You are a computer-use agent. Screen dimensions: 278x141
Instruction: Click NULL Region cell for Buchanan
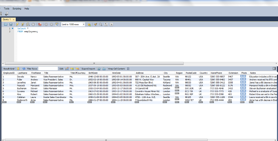click(177, 88)
